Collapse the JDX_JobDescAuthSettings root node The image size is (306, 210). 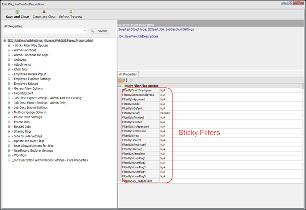4,40
